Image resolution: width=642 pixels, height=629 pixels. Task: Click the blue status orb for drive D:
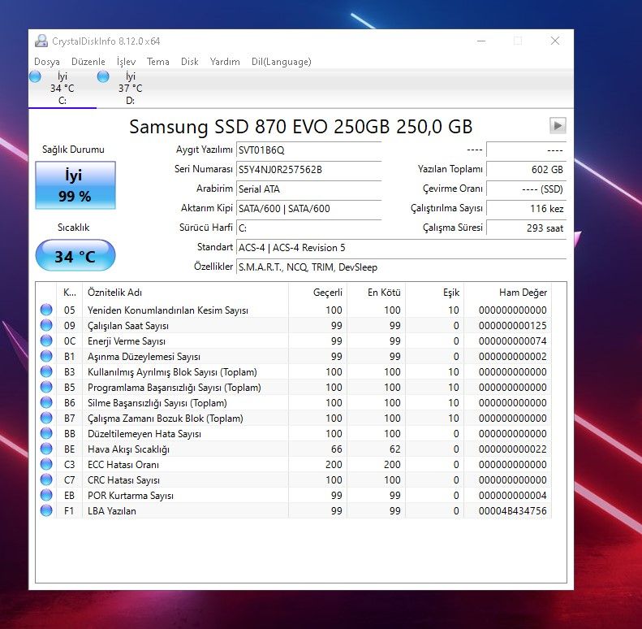[103, 76]
